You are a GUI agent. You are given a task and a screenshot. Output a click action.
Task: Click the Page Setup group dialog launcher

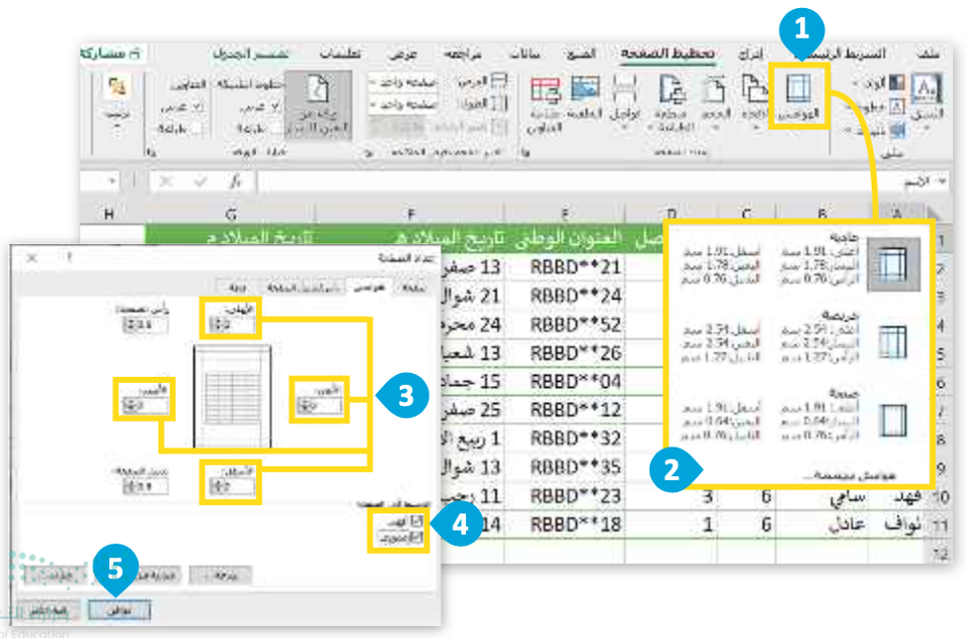(527, 152)
